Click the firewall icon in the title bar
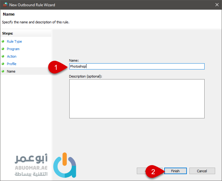 tap(5, 5)
